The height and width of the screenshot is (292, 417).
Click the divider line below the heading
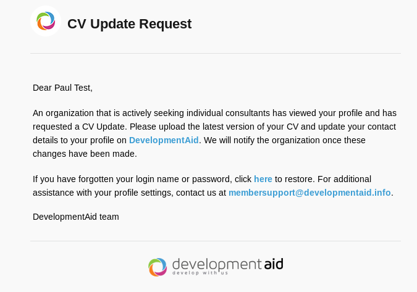pos(216,54)
